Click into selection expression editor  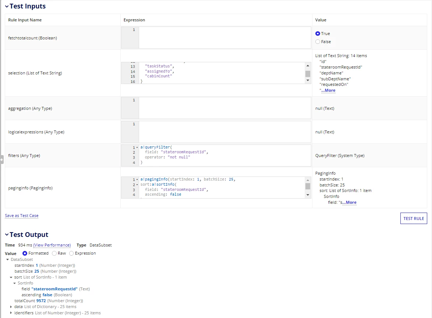point(222,73)
